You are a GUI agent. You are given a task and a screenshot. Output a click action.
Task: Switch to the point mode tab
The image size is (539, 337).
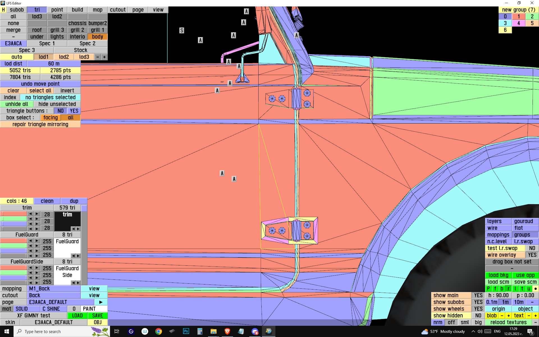(x=57, y=10)
